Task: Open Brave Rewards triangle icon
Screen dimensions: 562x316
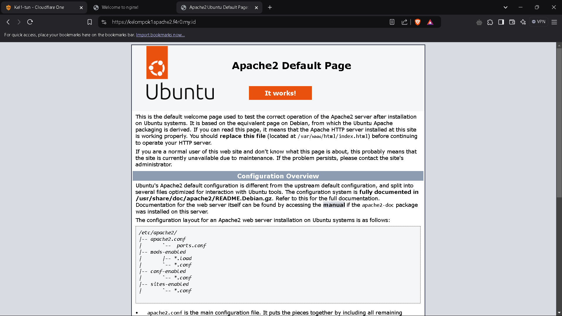Action: pos(430,22)
